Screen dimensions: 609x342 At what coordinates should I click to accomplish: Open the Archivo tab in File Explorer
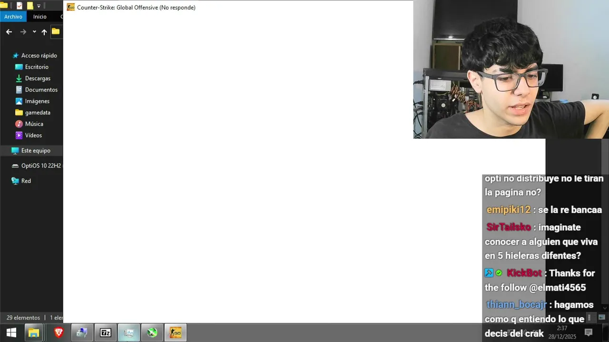coord(13,17)
